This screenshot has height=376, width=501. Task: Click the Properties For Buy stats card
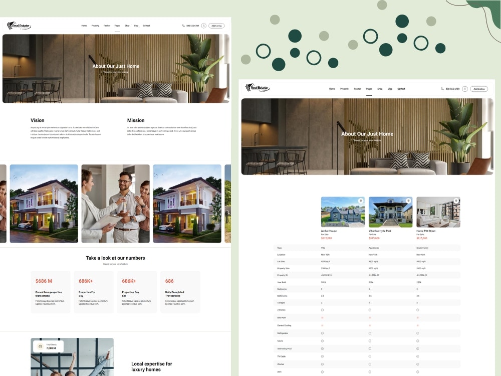[94, 292]
